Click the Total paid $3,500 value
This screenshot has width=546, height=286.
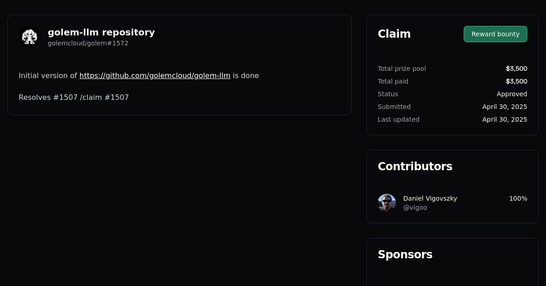(x=516, y=81)
